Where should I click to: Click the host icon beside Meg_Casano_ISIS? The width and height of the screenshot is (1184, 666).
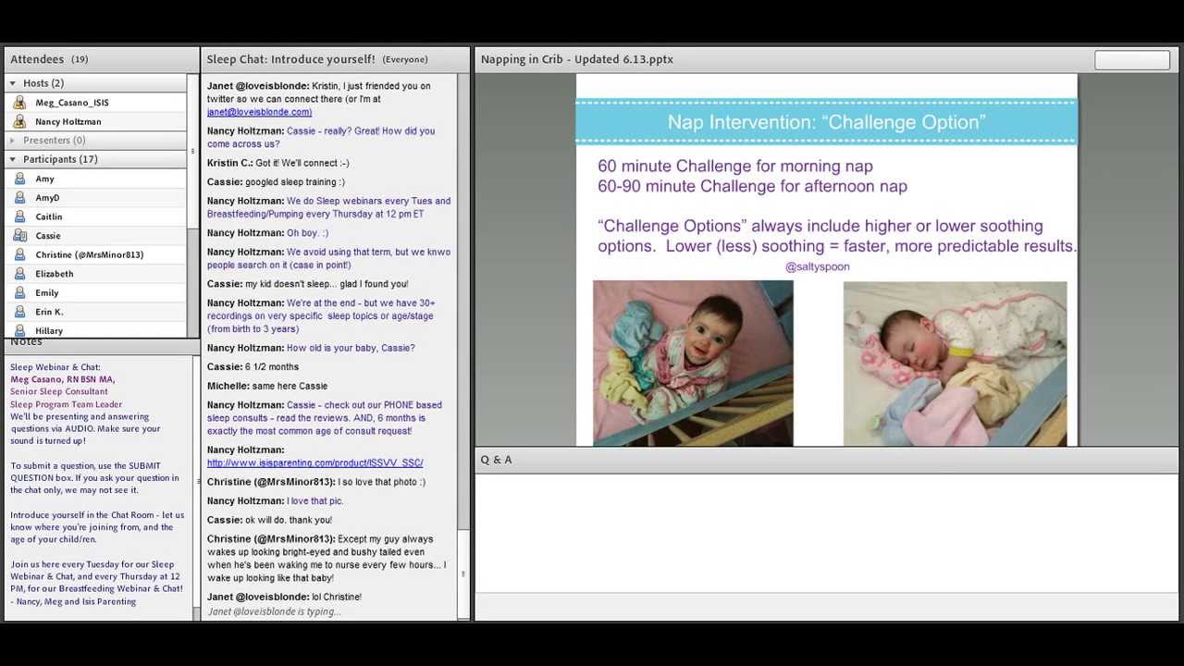[19, 103]
